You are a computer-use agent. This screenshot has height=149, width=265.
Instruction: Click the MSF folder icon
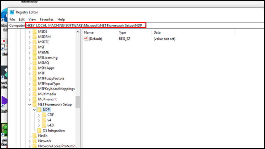click(x=34, y=47)
